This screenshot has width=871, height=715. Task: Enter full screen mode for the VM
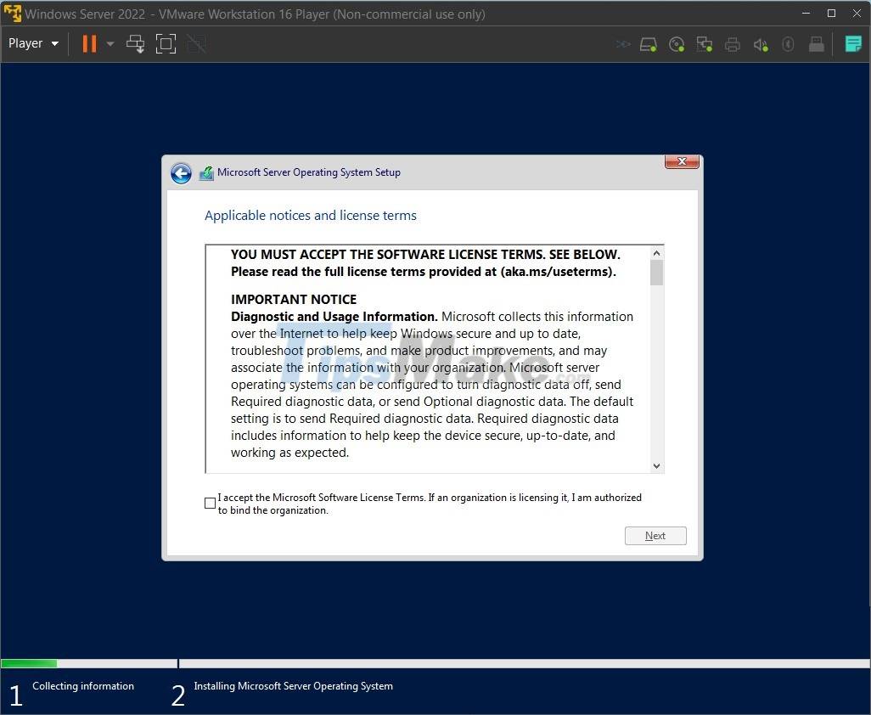click(166, 43)
